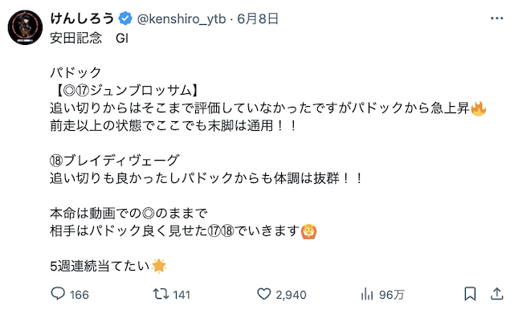514x310 pixels.
Task: Open the @kenshiro_ytb handle link
Action: [182, 19]
